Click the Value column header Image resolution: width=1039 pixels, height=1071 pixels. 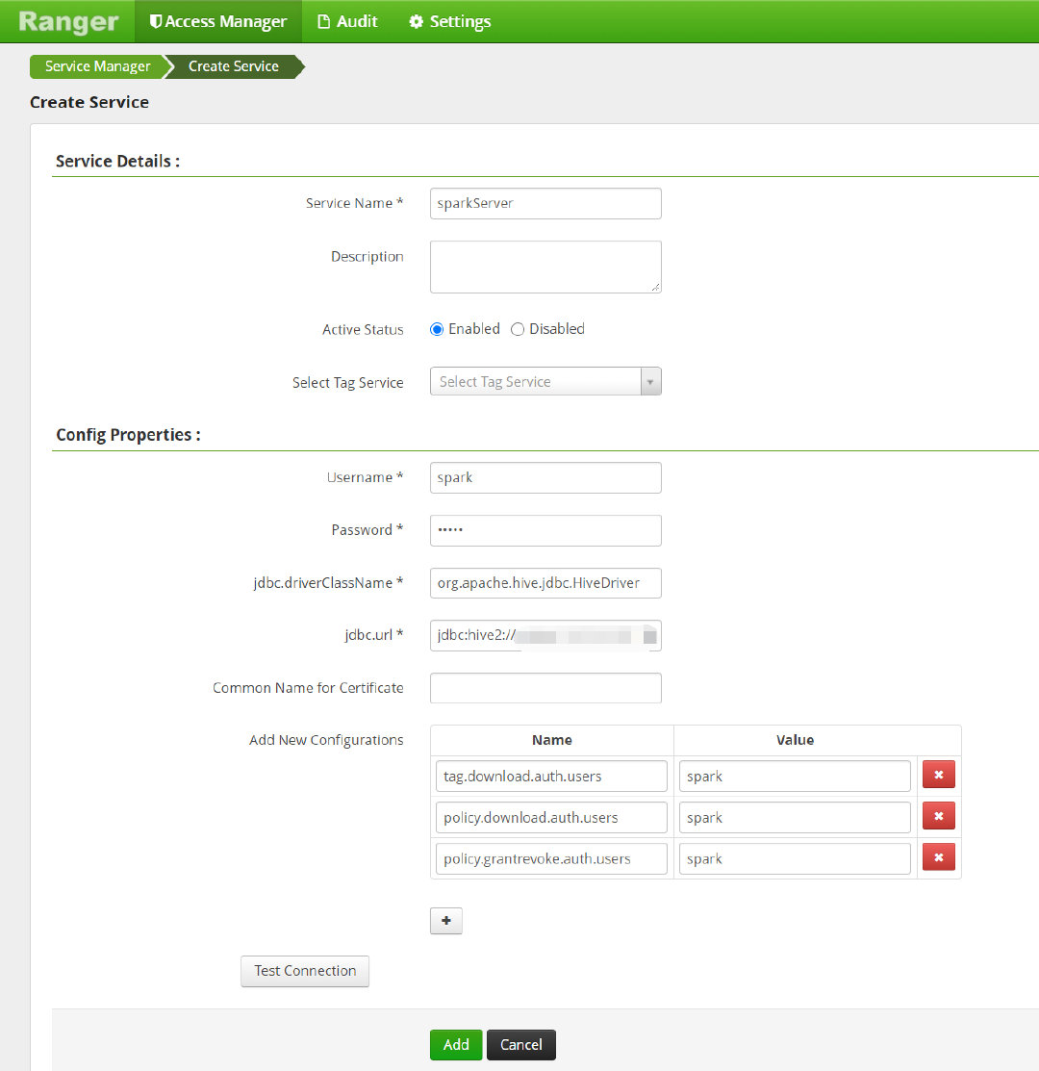point(795,740)
